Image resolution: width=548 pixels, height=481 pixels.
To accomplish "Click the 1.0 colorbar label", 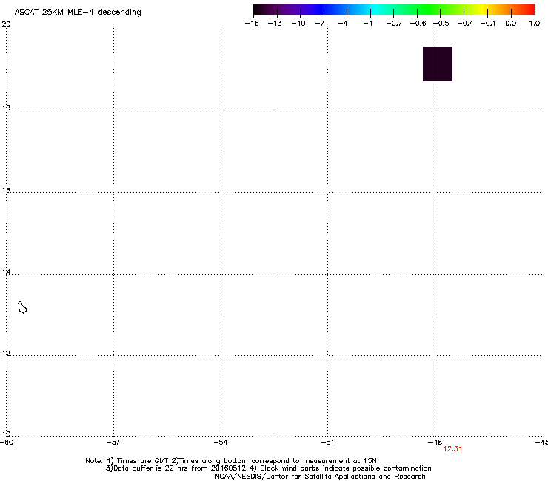I will [x=535, y=24].
